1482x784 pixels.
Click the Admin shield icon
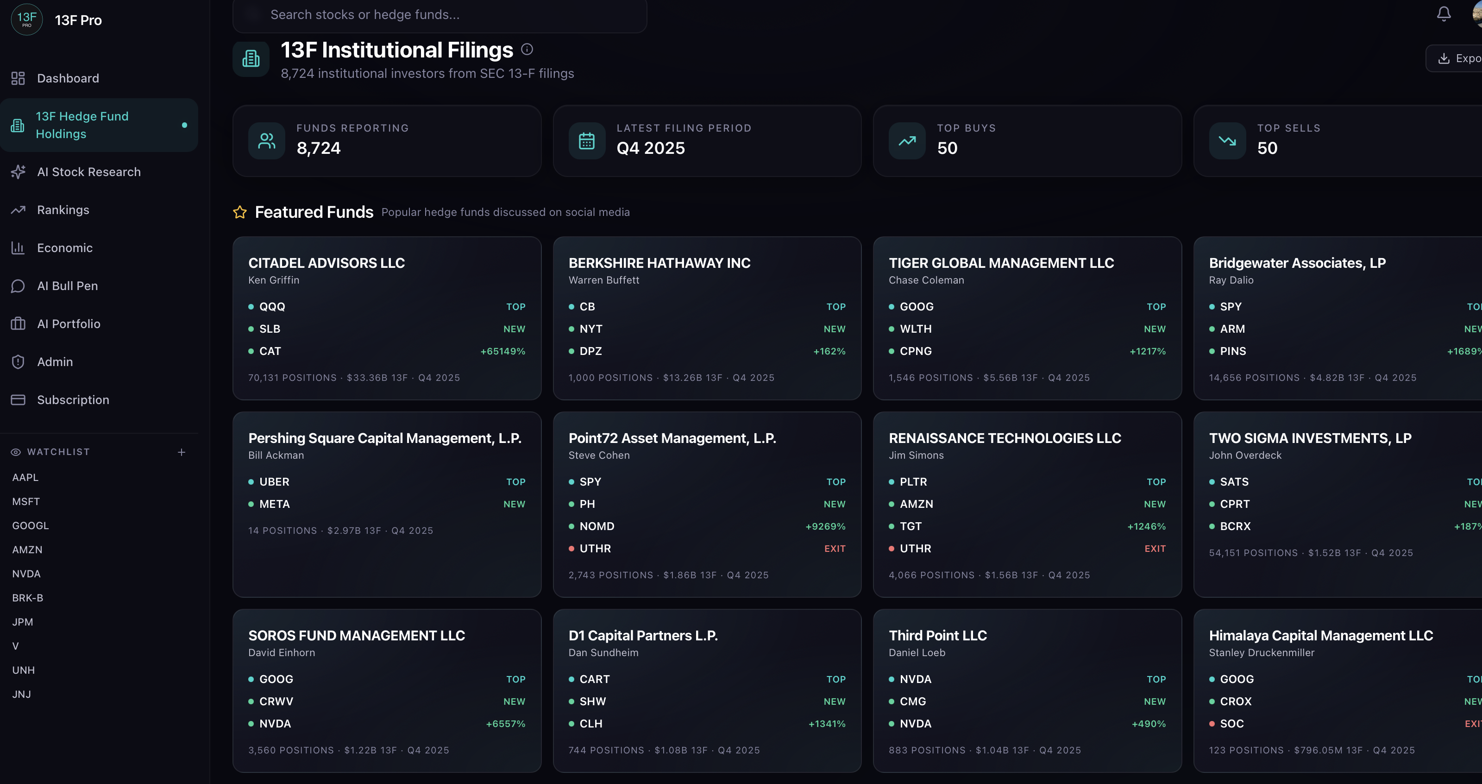[x=18, y=361]
